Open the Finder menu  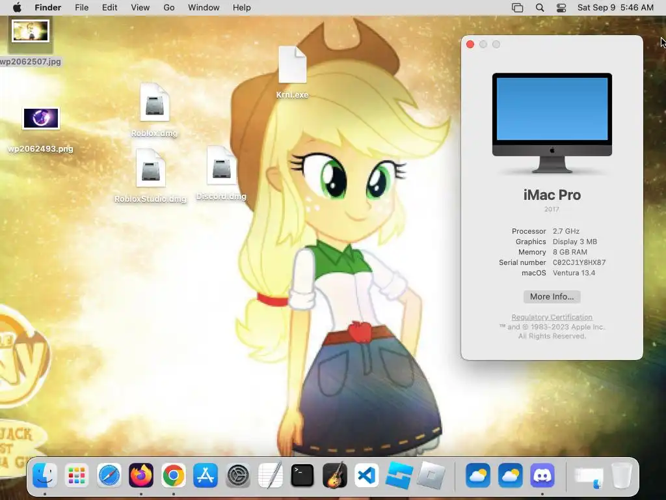(x=47, y=8)
